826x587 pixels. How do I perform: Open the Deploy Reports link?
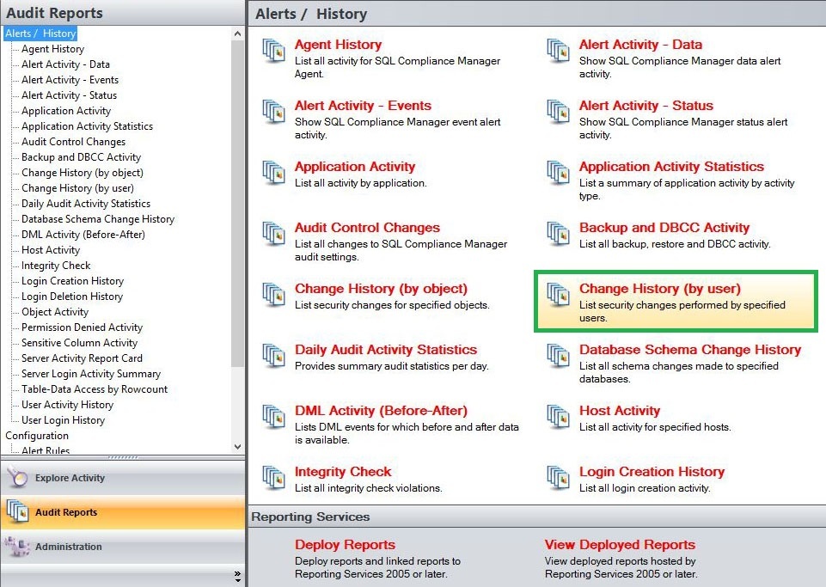pos(345,545)
